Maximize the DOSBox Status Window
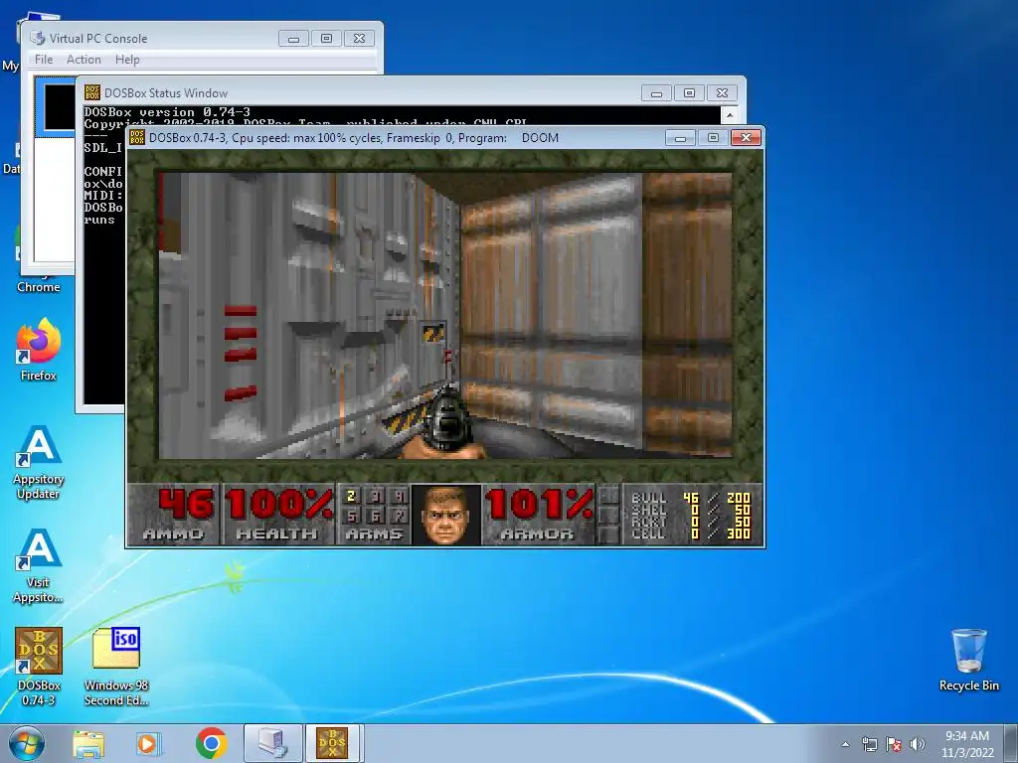1018x763 pixels. 690,92
